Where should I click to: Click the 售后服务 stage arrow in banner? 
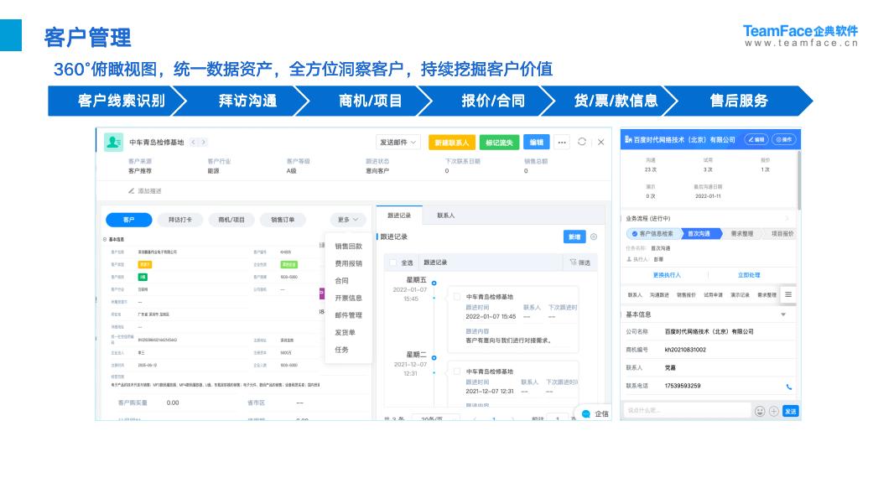tap(739, 101)
